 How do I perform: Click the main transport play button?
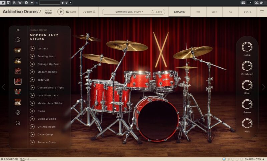[60, 12]
